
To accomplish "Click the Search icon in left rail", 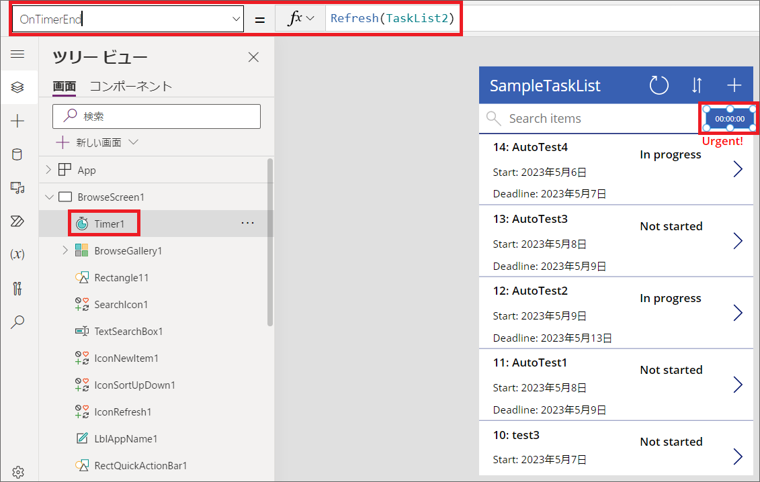I will tap(18, 322).
